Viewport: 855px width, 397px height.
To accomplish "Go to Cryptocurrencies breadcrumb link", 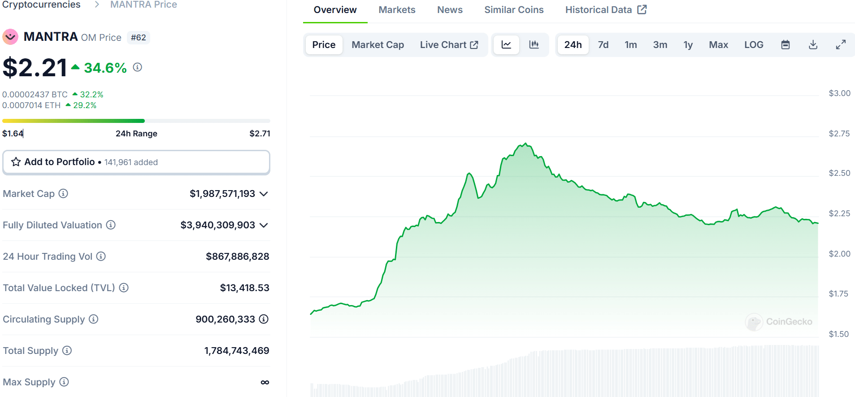I will (x=41, y=4).
